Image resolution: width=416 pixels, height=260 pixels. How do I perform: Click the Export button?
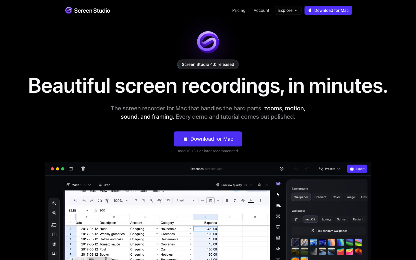[x=357, y=169]
